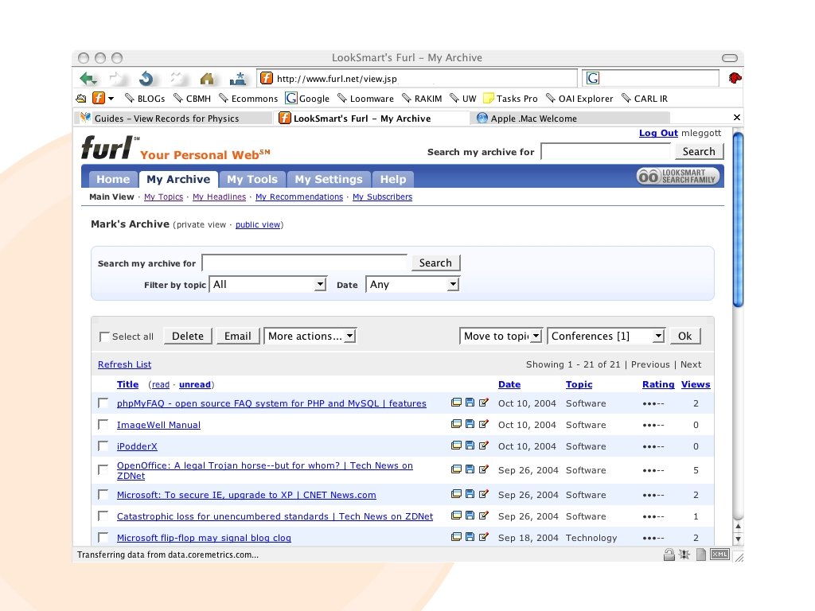
Task: Click the Log Out link
Action: point(658,133)
